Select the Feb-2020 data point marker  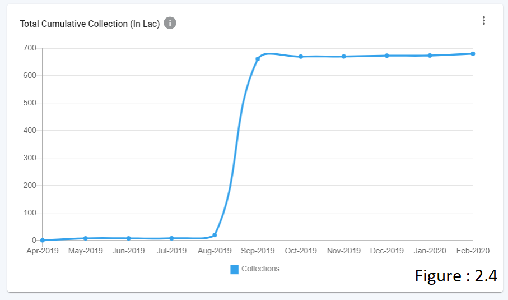click(x=473, y=54)
